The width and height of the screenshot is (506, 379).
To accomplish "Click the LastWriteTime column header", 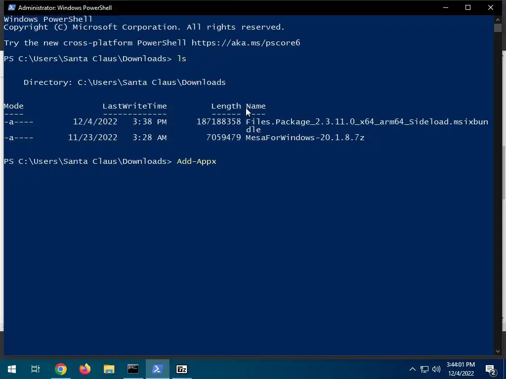I will (134, 106).
